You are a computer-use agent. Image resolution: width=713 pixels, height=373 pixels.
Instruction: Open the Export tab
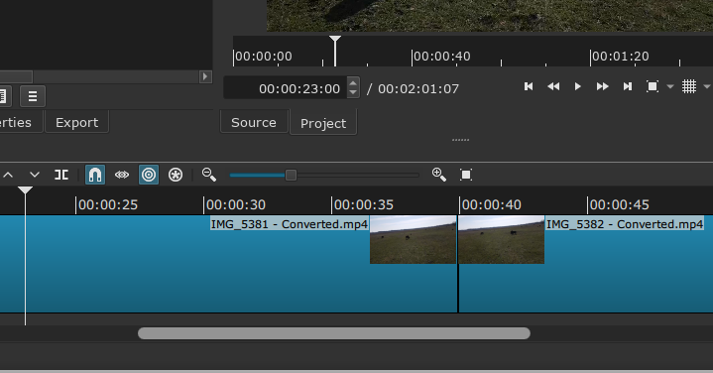pos(76,122)
